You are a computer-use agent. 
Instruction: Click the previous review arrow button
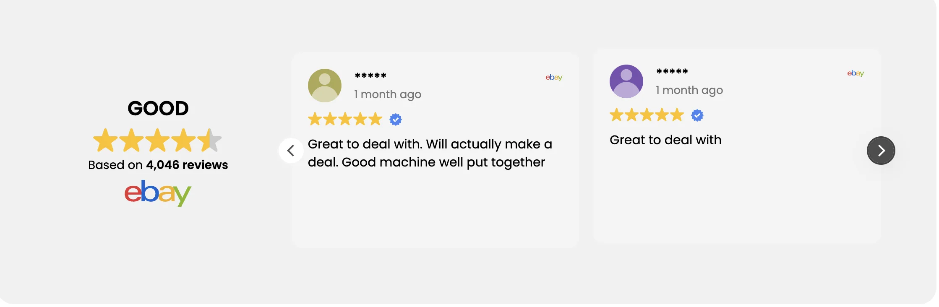[291, 151]
